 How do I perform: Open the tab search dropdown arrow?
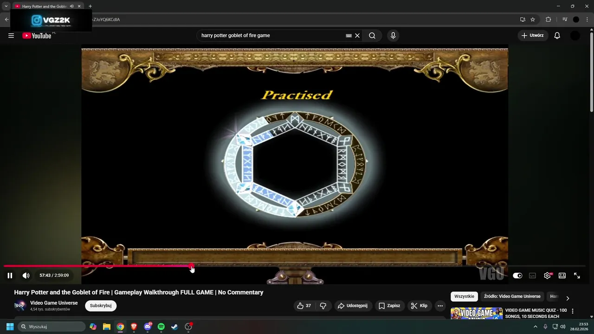(x=6, y=6)
